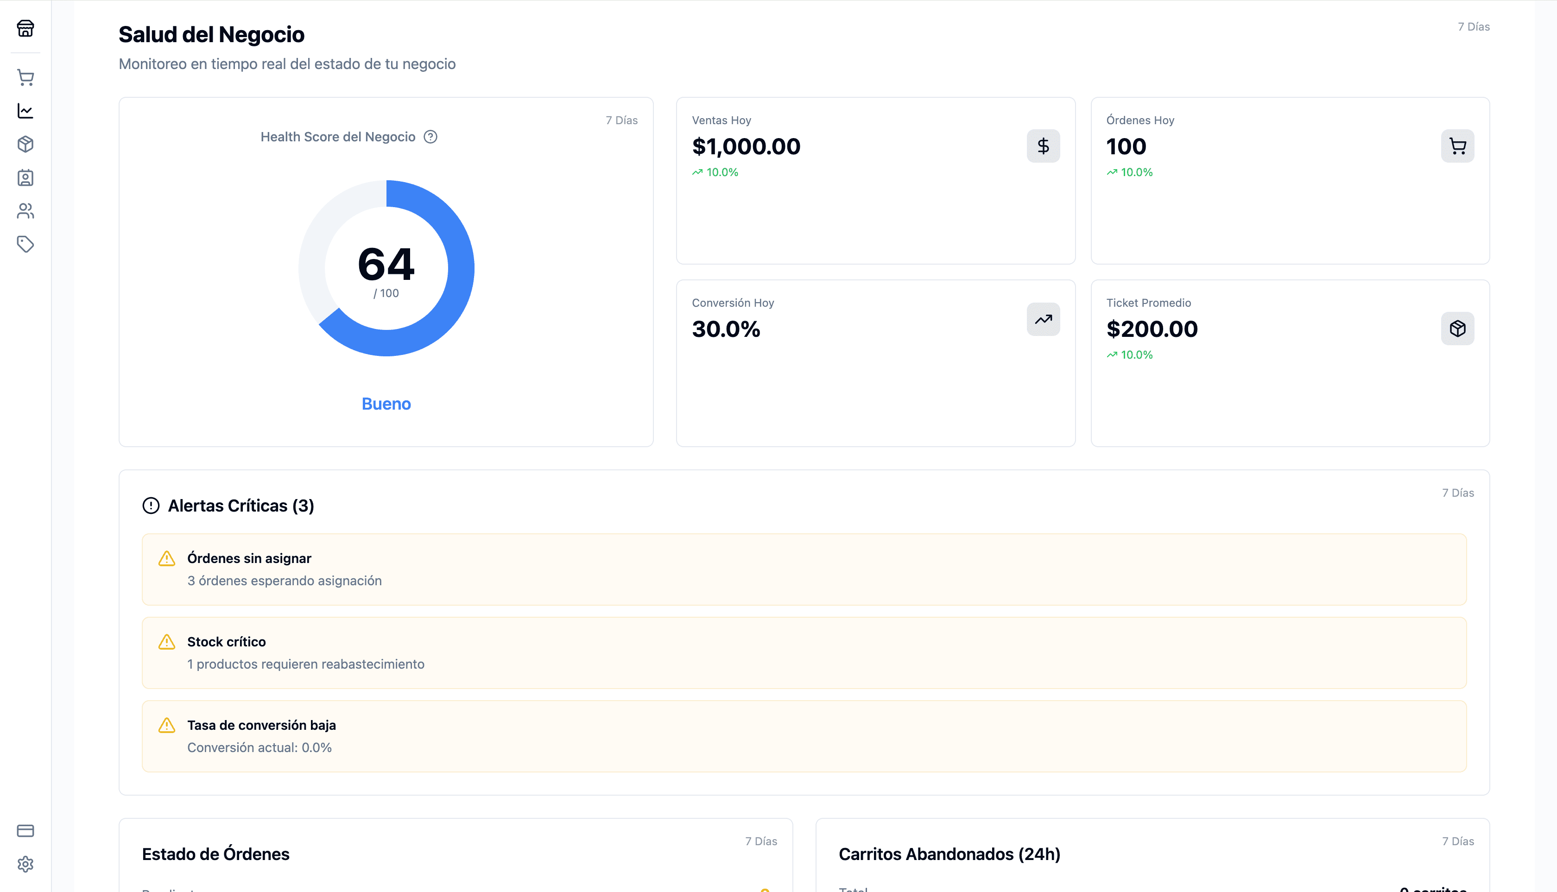This screenshot has height=892, width=1557.
Task: Open the contacts badge sidebar icon
Action: [x=25, y=177]
